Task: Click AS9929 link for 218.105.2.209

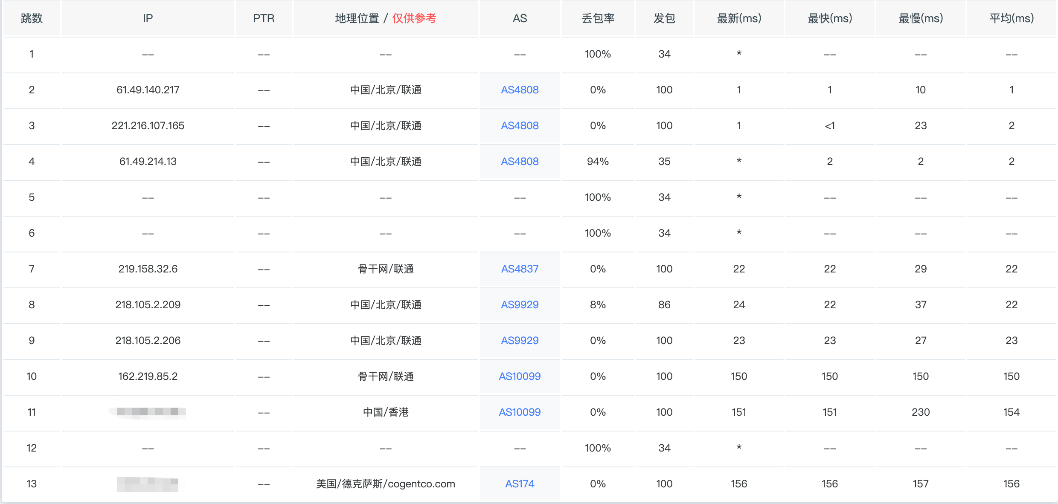Action: pos(519,305)
